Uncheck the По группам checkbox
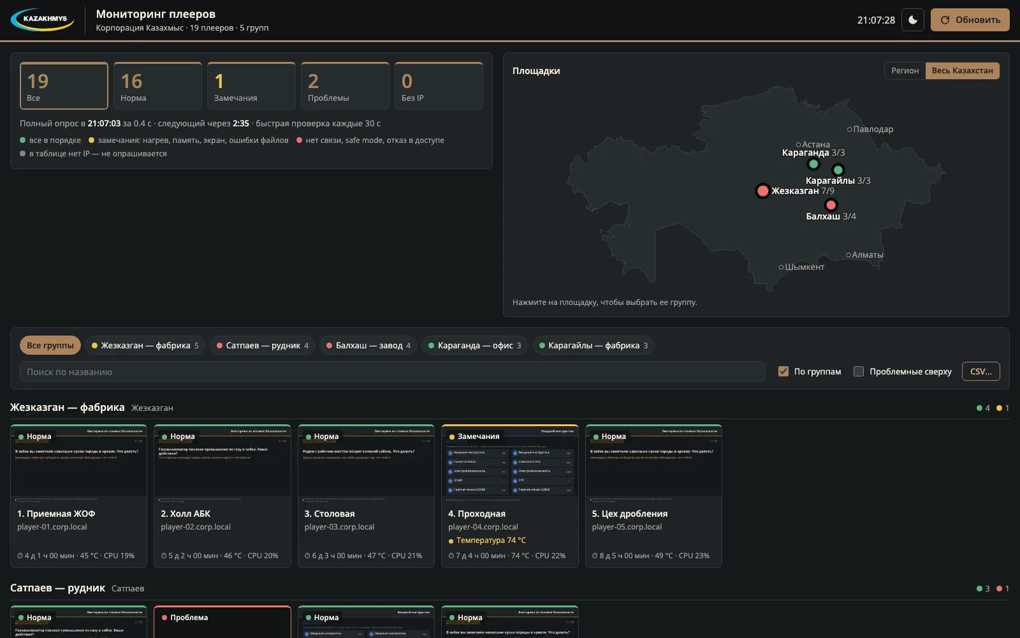The image size is (1020, 638). (783, 371)
